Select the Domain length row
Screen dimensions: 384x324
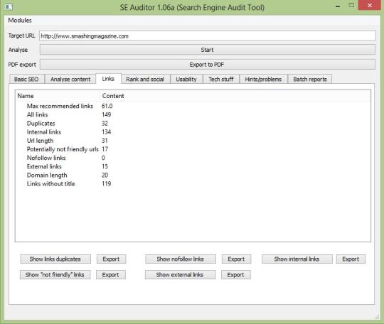click(x=193, y=175)
